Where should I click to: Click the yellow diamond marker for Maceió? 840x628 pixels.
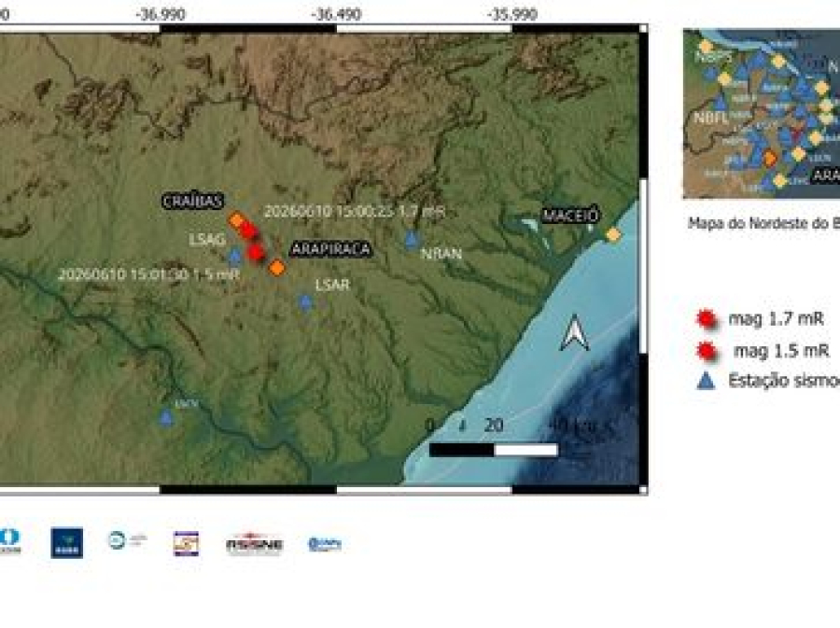[613, 234]
